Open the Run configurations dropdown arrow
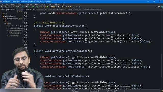 pos(35,7)
